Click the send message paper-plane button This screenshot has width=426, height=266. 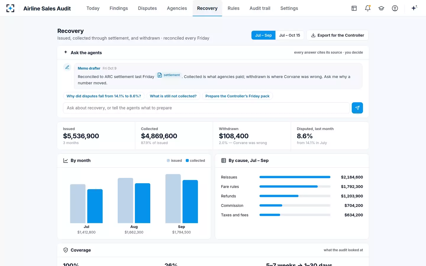(x=357, y=108)
